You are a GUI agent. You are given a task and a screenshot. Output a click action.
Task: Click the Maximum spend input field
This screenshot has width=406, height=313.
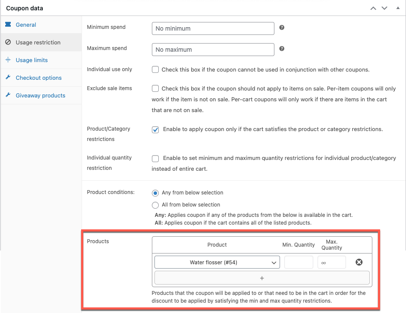tap(213, 50)
